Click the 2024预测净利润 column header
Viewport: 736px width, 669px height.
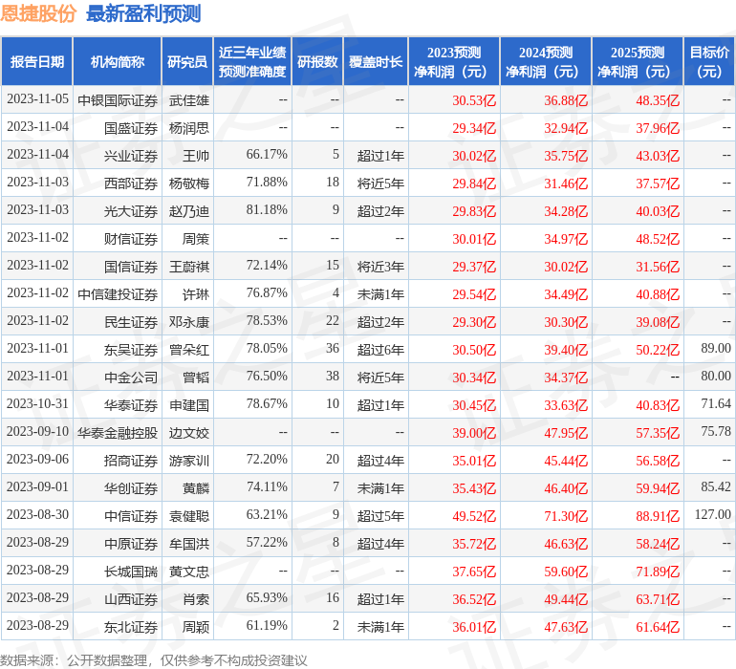tap(546, 61)
